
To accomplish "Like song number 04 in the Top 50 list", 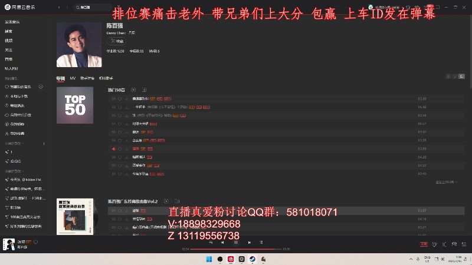I will [x=120, y=124].
